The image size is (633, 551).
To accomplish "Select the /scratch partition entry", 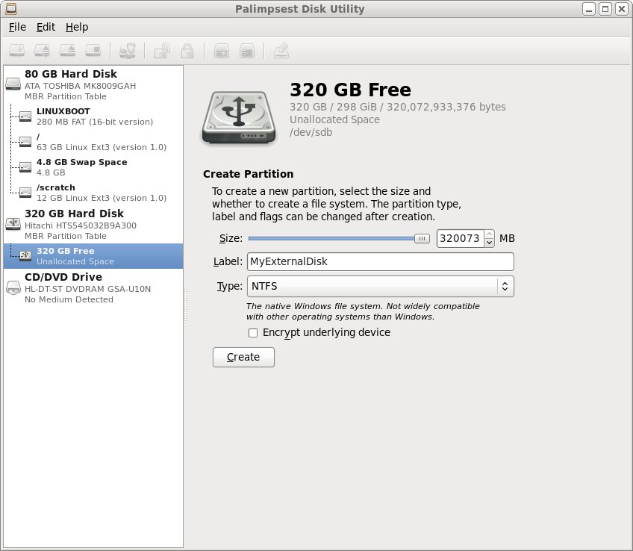I will 56,187.
